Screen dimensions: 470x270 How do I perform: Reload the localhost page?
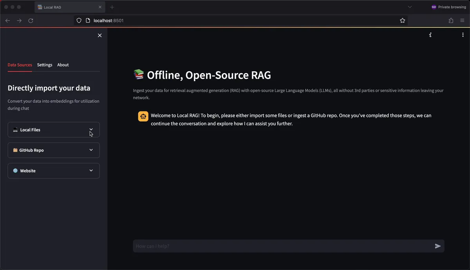[x=31, y=20]
